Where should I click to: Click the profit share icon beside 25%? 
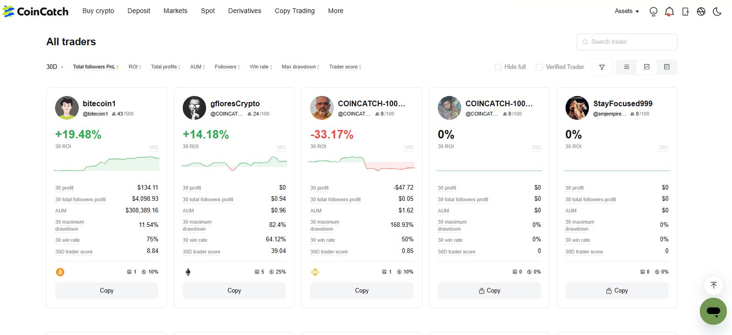pos(271,272)
